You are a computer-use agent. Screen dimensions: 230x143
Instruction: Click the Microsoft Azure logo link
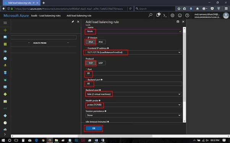pyautogui.click(x=16, y=16)
